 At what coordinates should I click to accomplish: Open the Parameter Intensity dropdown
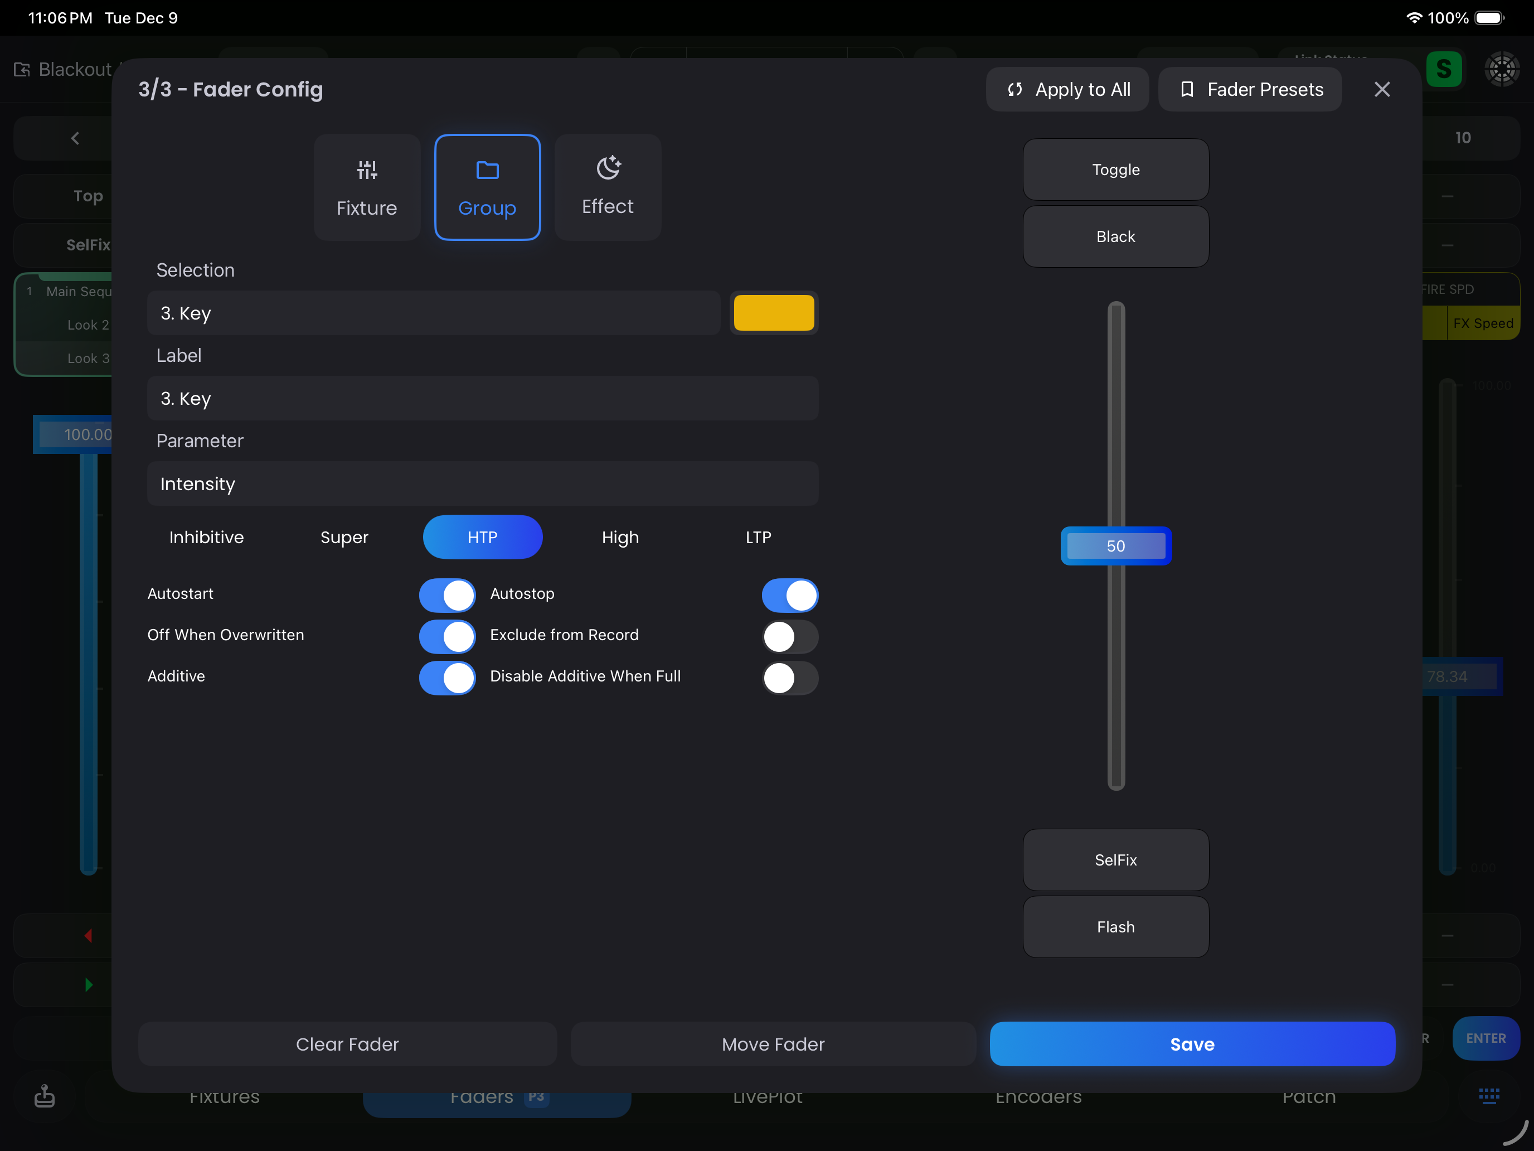click(x=482, y=483)
